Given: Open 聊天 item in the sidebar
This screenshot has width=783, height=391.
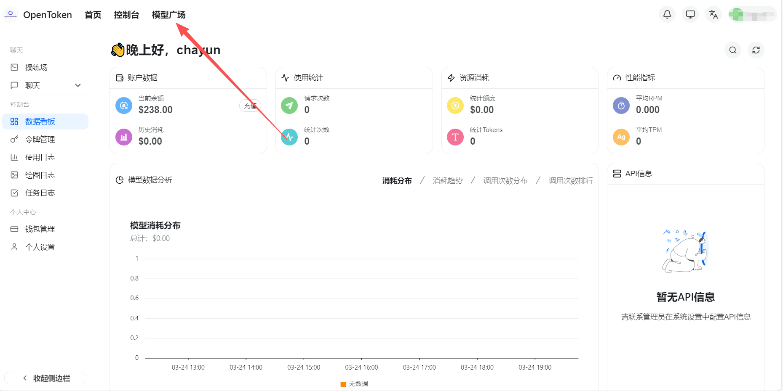Looking at the screenshot, I should tap(45, 85).
